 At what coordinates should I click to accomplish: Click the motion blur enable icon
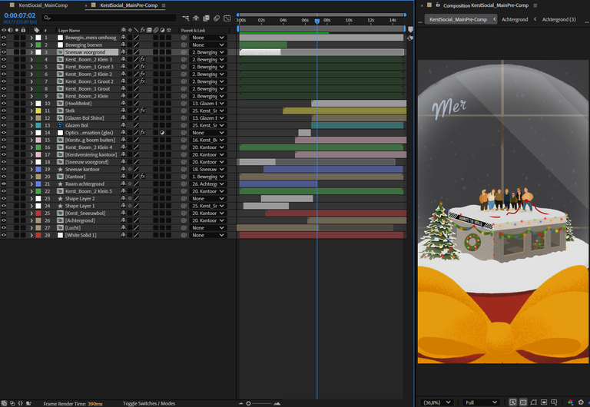pyautogui.click(x=217, y=18)
